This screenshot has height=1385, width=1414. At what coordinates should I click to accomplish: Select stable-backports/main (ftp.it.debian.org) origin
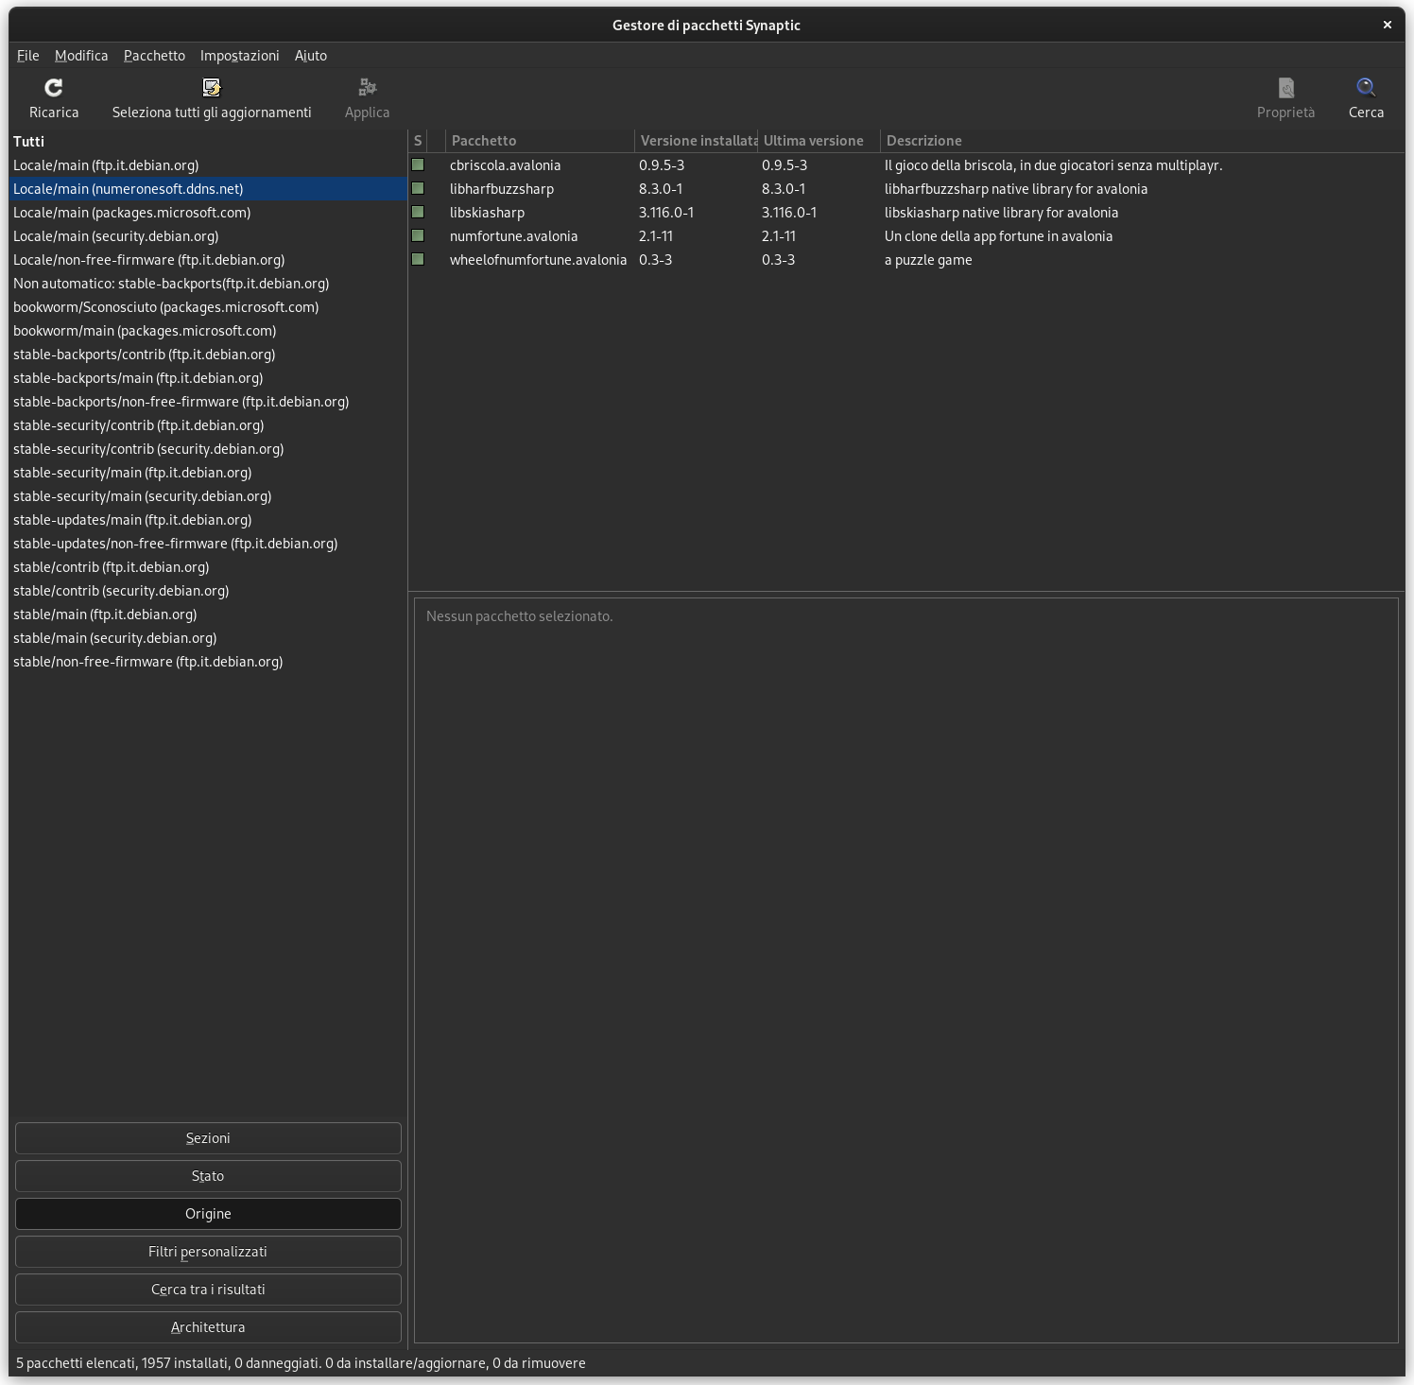tap(208, 378)
